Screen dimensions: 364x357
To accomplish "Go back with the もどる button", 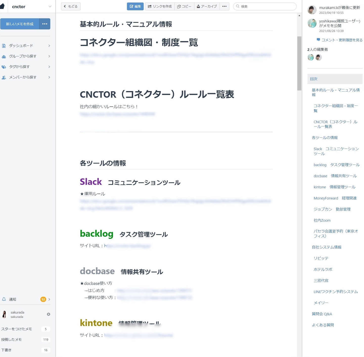I will coord(71,6).
